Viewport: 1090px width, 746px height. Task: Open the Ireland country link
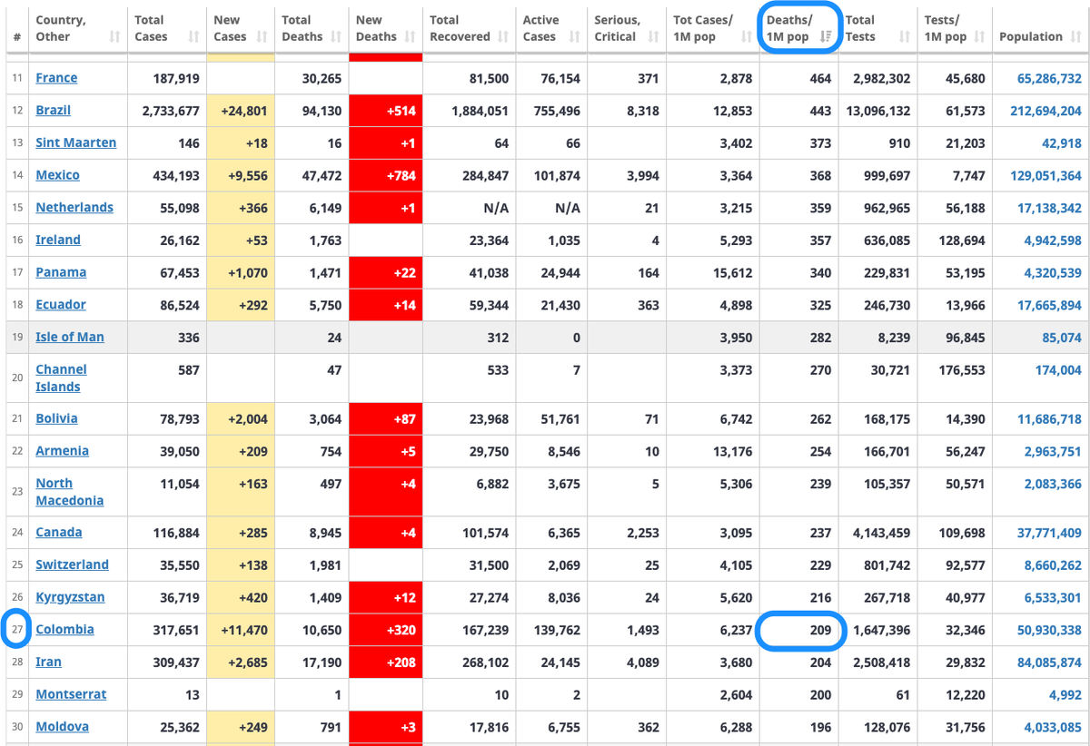tap(58, 240)
